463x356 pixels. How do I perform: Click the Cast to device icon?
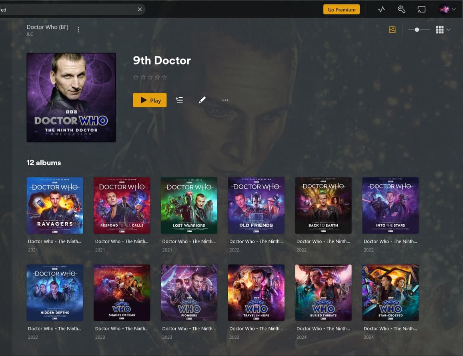click(x=421, y=10)
